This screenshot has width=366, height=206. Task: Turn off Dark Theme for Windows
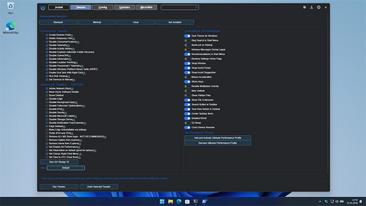[x=187, y=36]
